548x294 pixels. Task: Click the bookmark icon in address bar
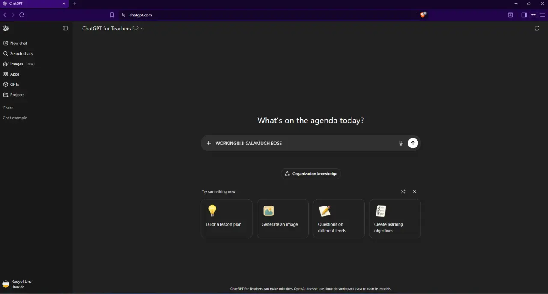click(112, 15)
